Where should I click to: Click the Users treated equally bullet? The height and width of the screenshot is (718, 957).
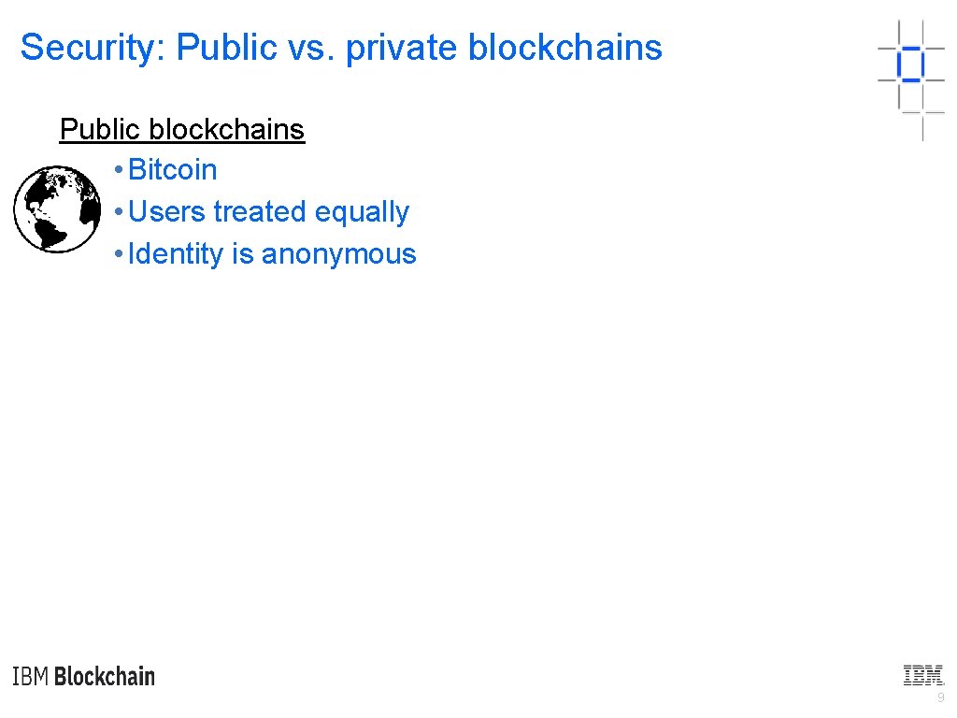pos(269,212)
